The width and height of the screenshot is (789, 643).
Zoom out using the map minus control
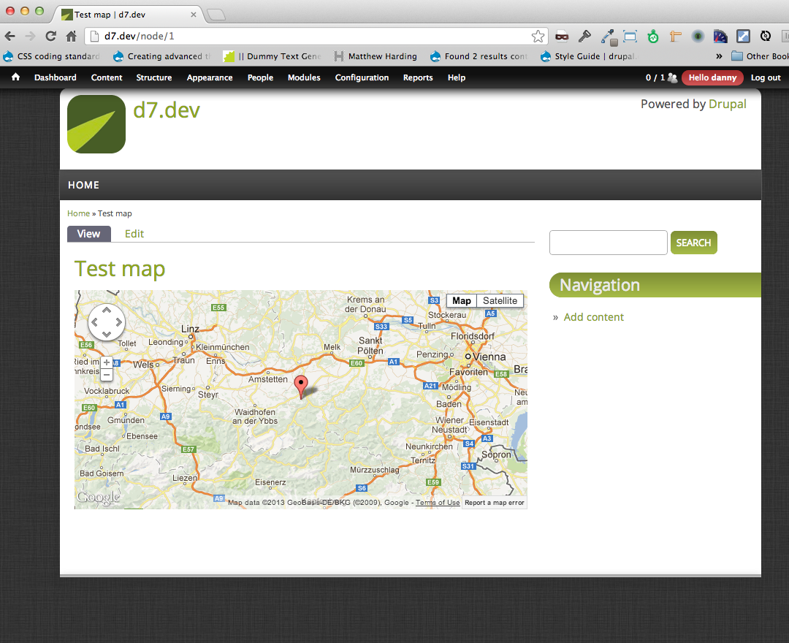tap(106, 374)
